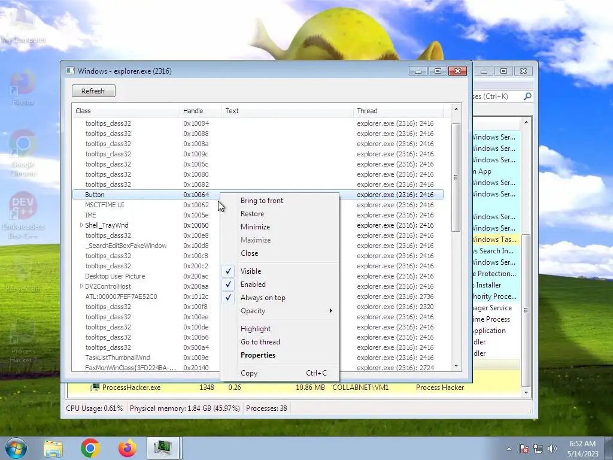The width and height of the screenshot is (613, 460).
Task: Open Embarcadero Dev-C++ desktop shortcut
Action: pyautogui.click(x=23, y=216)
